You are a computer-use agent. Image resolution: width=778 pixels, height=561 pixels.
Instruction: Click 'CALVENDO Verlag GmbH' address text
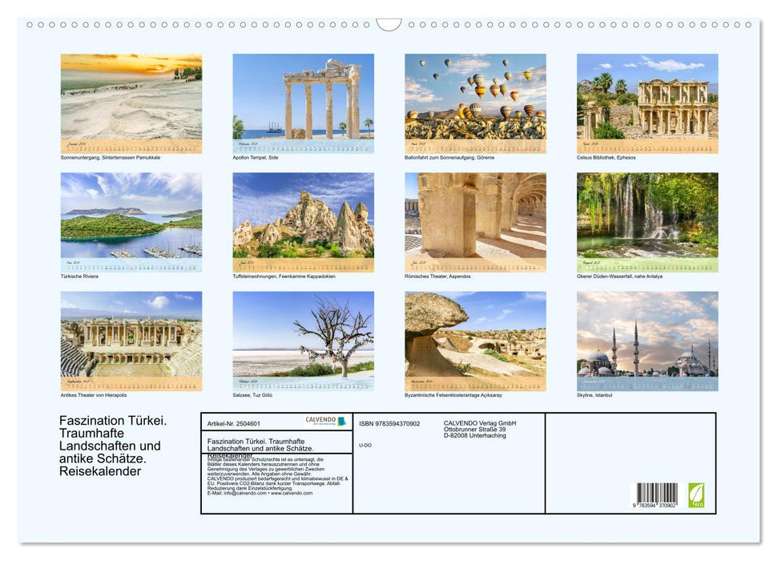point(480,429)
